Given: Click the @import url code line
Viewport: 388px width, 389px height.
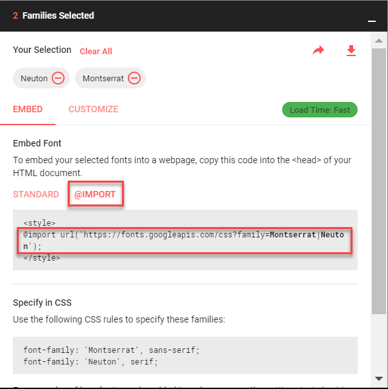Looking at the screenshot, I should point(184,241).
